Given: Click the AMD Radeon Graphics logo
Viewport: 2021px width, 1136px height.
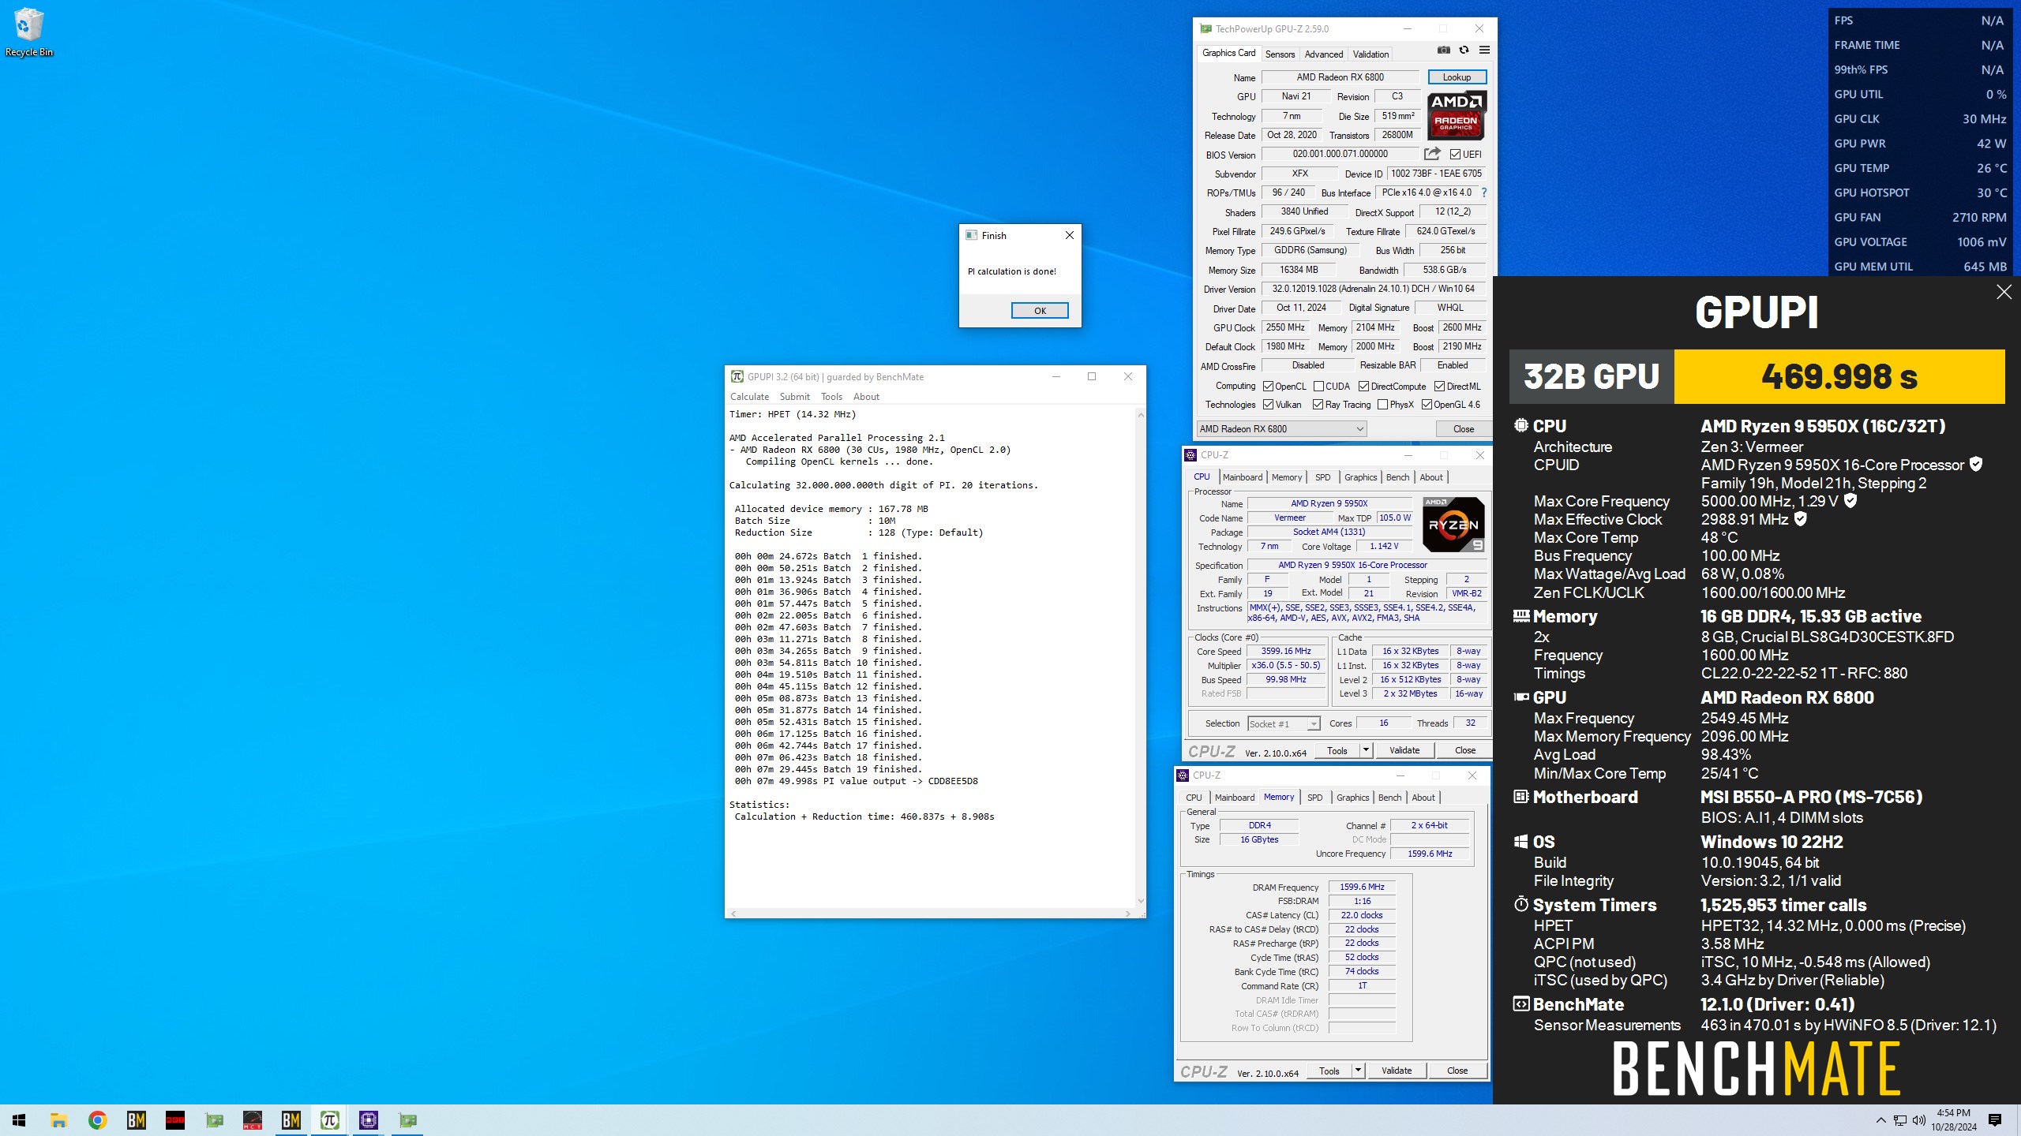Looking at the screenshot, I should [1457, 115].
